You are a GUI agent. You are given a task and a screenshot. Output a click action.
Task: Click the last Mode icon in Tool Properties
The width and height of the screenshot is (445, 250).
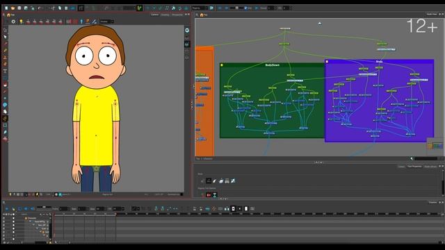pos(233,181)
